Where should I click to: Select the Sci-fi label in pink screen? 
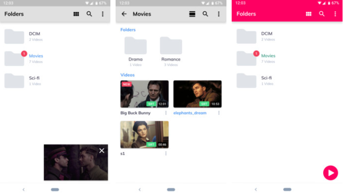pos(267,78)
